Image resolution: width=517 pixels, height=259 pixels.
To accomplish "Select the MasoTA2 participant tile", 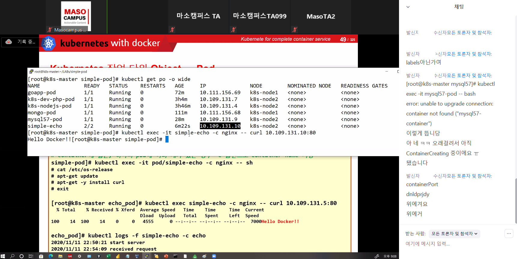I will 321,16.
